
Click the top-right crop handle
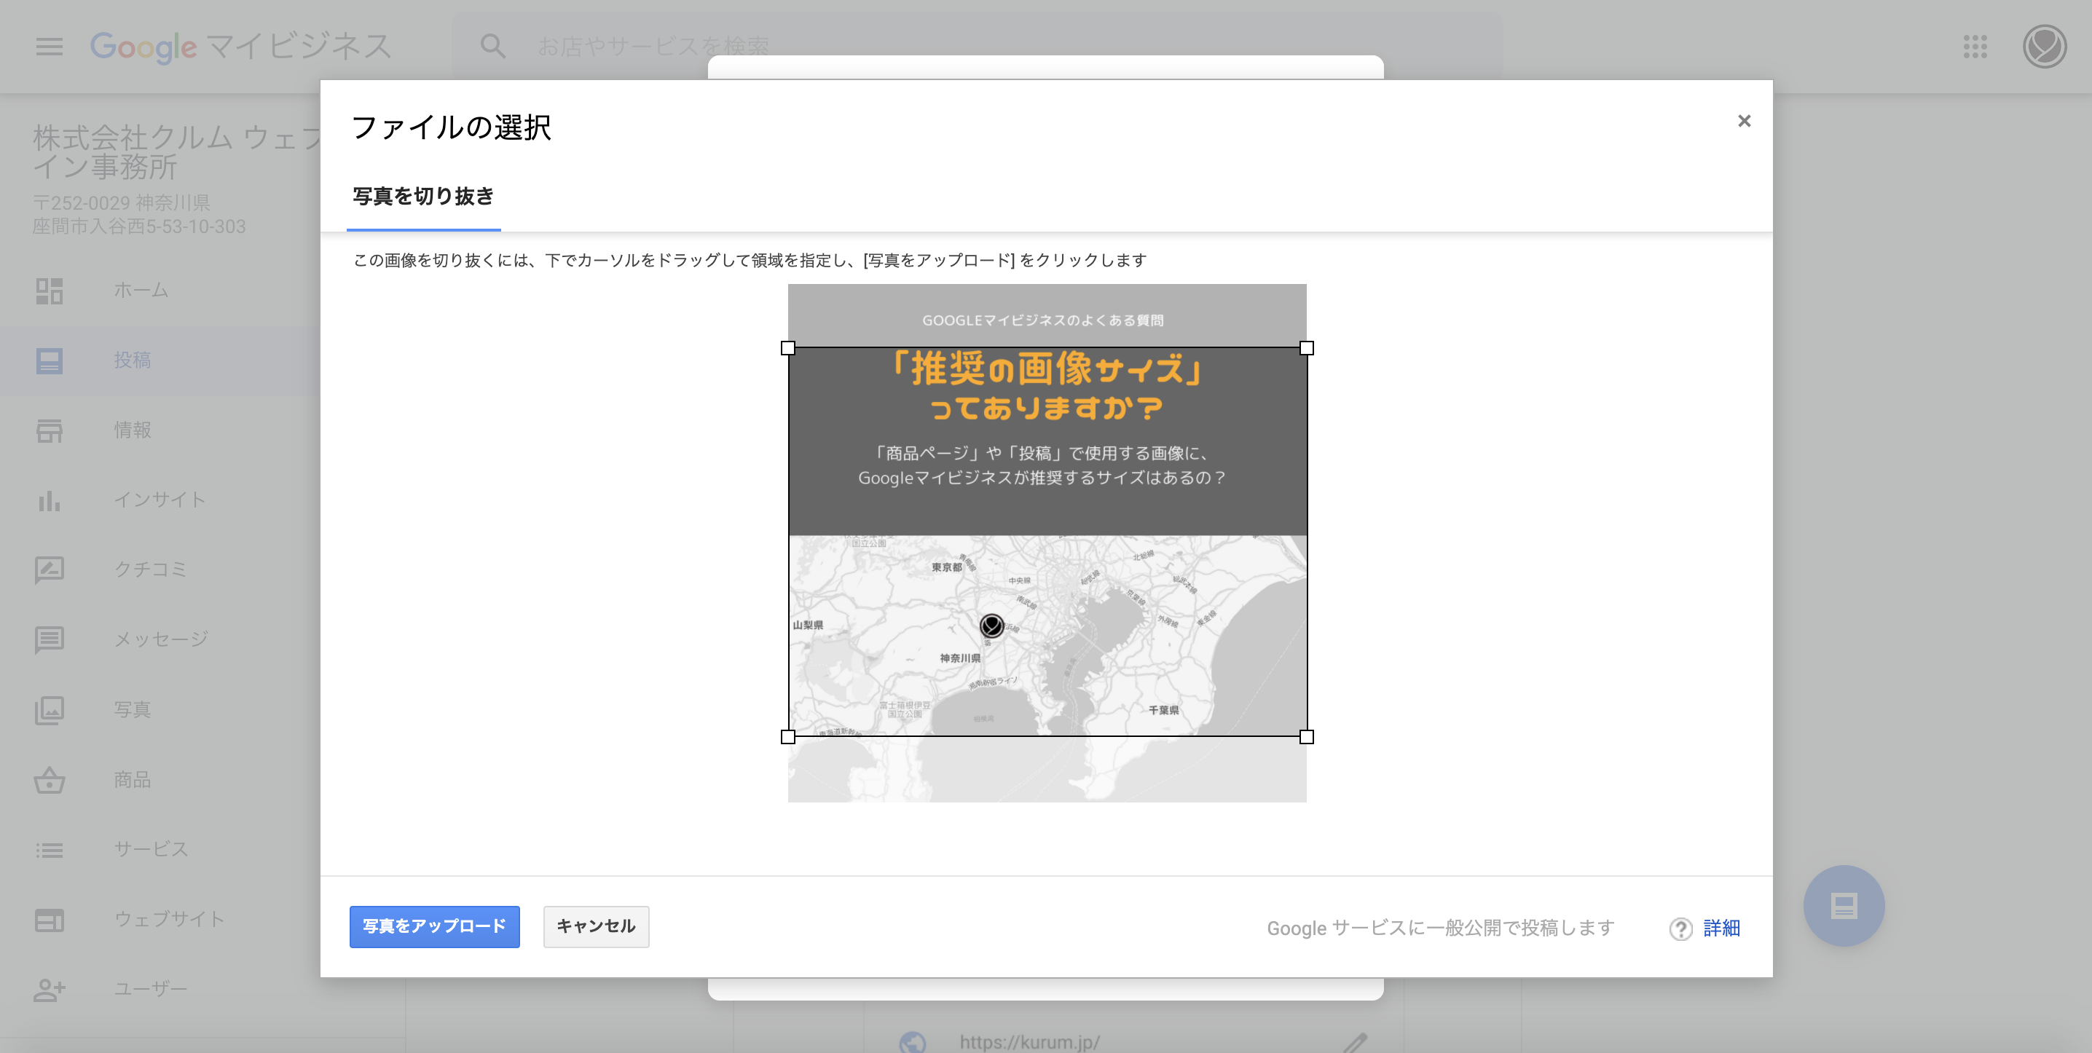tap(1306, 348)
